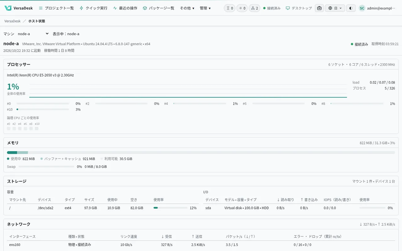Screen dimensions: 402x251
Task: Open the デスクトップ monitor link
Action: click(299, 8)
